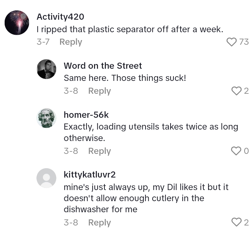
Task: View homer-56k's statue profile picture
Action: coord(46,118)
